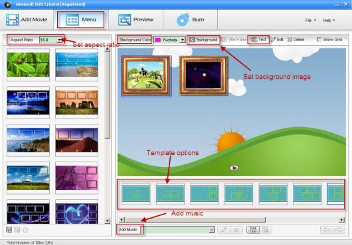
Task: Click the Delete cross icon
Action: tap(290, 40)
